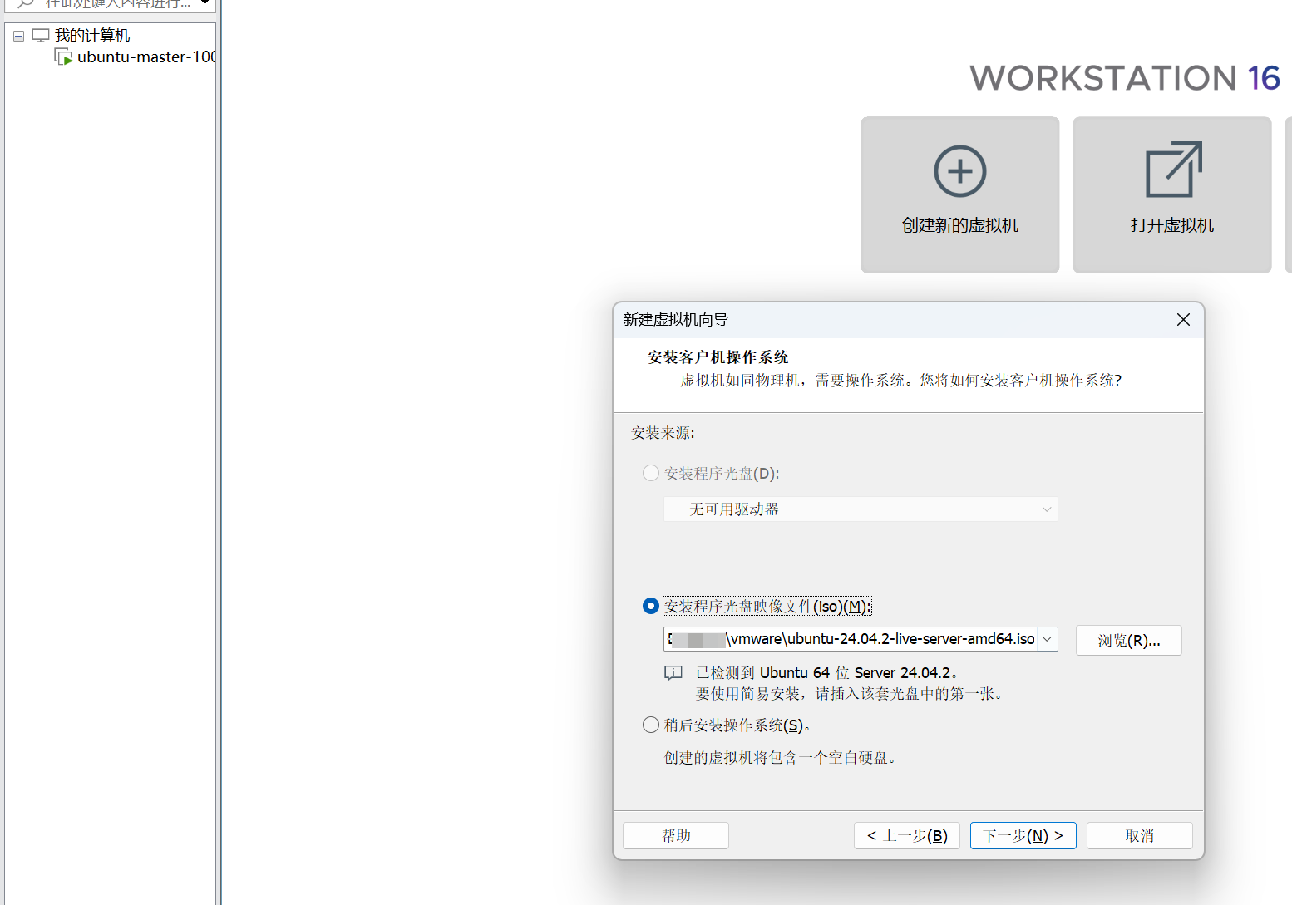Click the computer icon next to 我的计算机
Screen dimensions: 1292x905
41,36
